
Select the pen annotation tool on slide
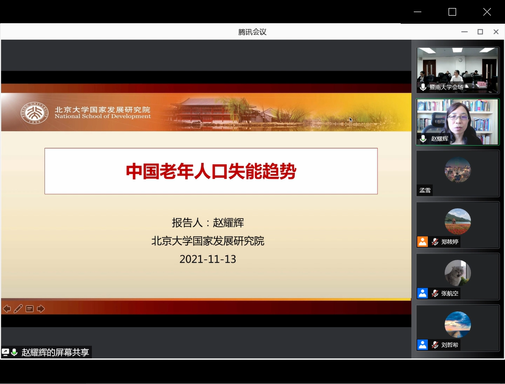coord(18,308)
